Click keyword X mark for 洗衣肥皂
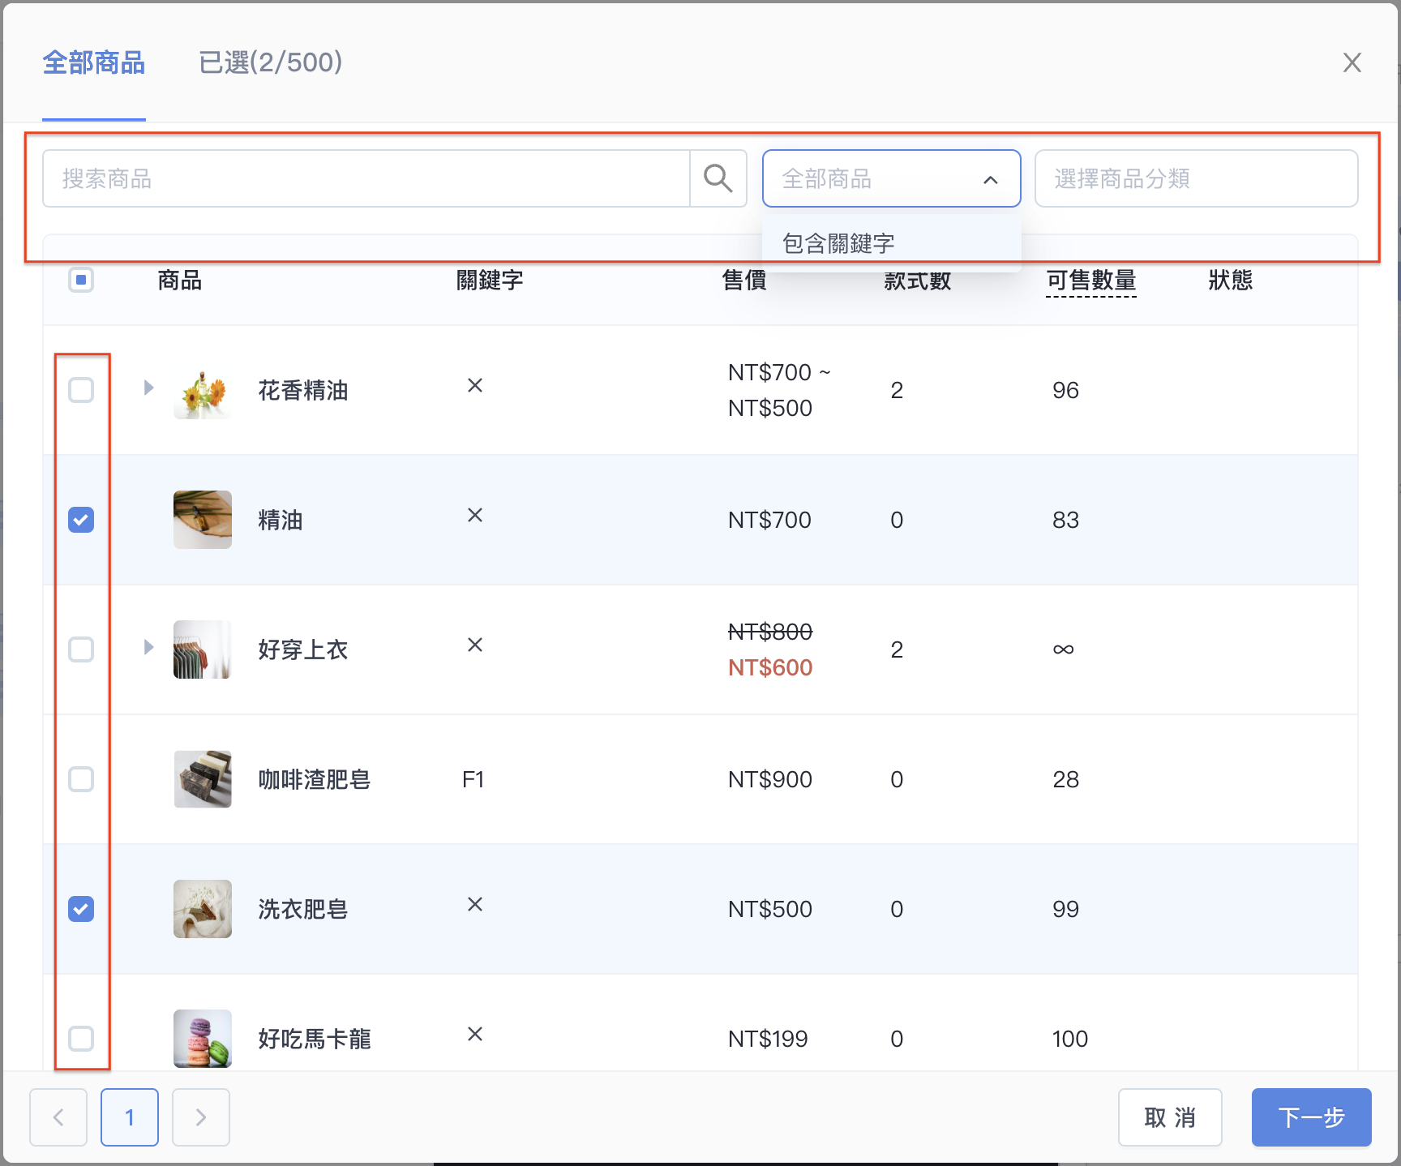The height and width of the screenshot is (1166, 1401). click(x=475, y=904)
